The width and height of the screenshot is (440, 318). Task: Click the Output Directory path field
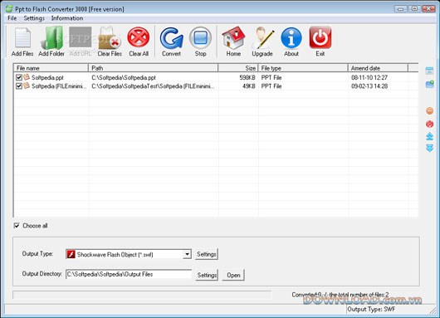129,274
